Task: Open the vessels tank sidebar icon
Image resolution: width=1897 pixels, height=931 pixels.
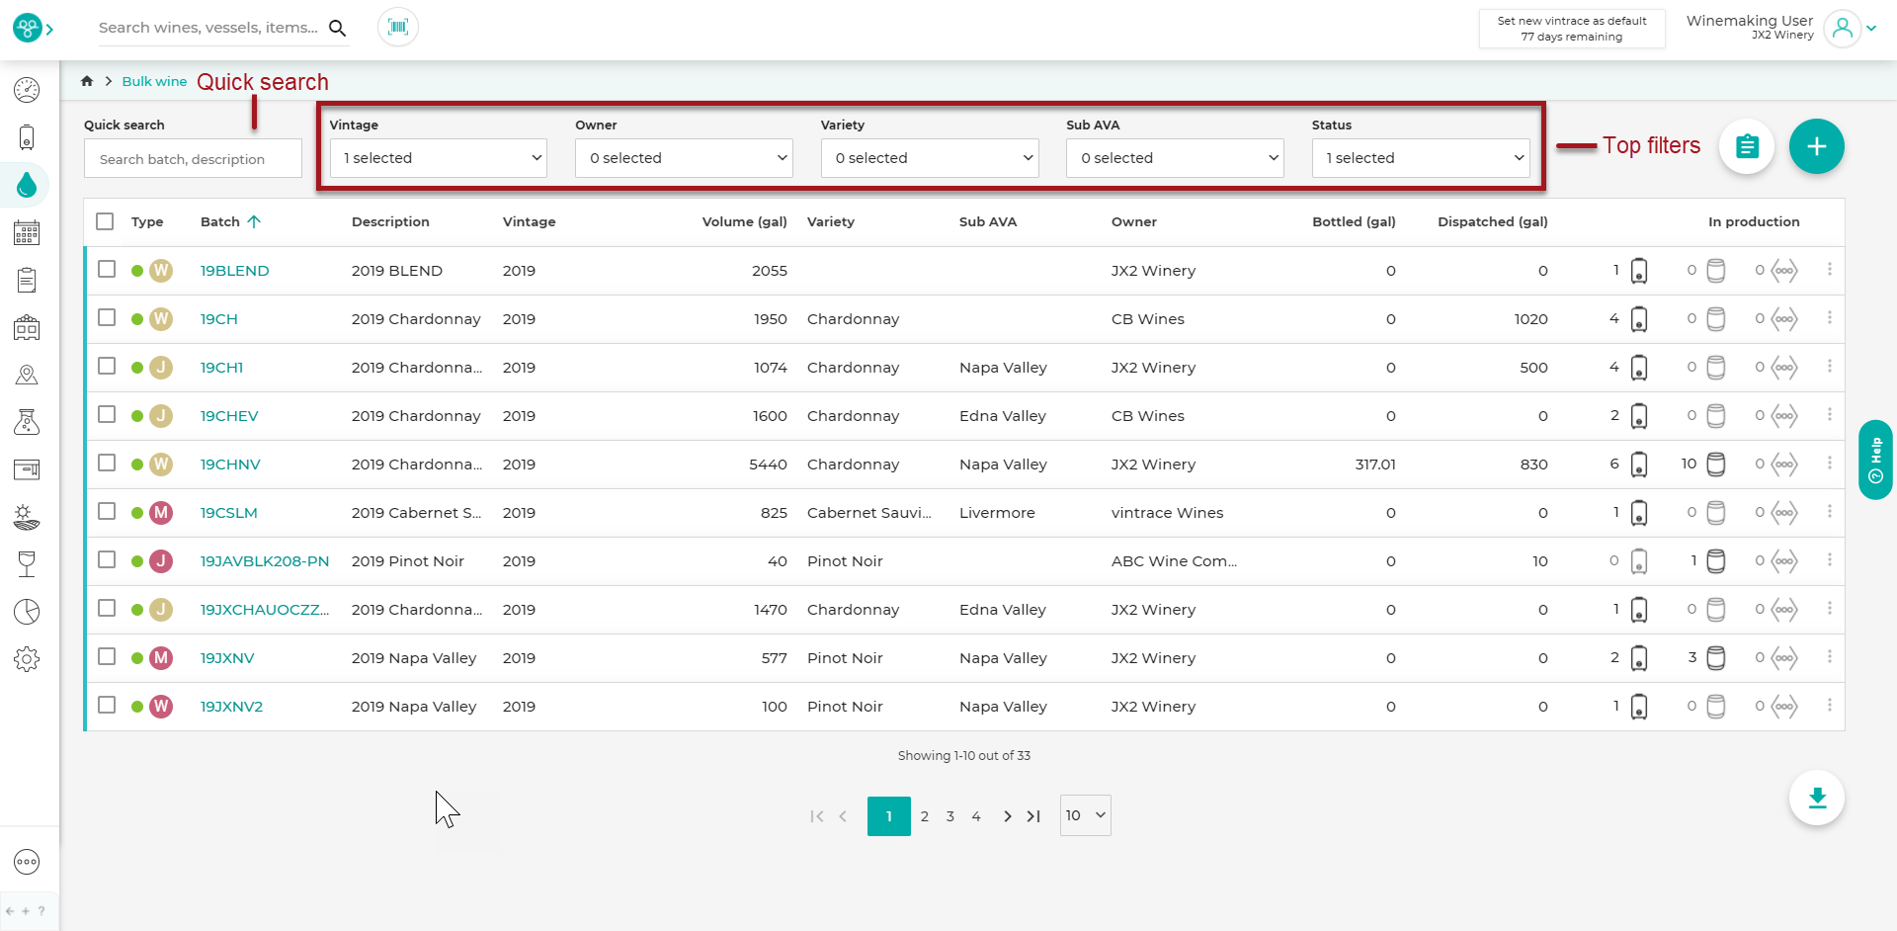Action: (x=27, y=137)
